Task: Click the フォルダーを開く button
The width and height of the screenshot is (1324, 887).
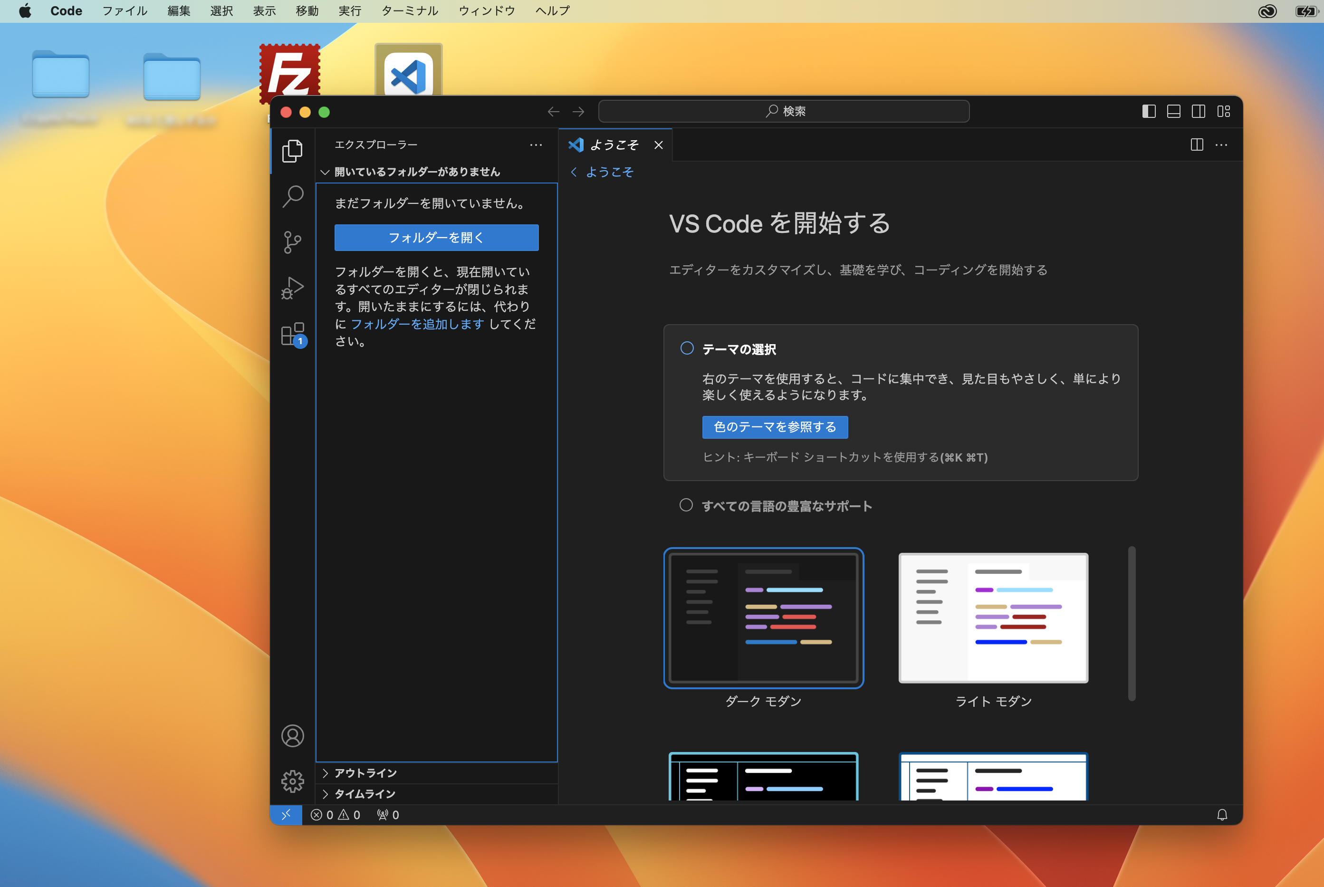Action: click(436, 238)
